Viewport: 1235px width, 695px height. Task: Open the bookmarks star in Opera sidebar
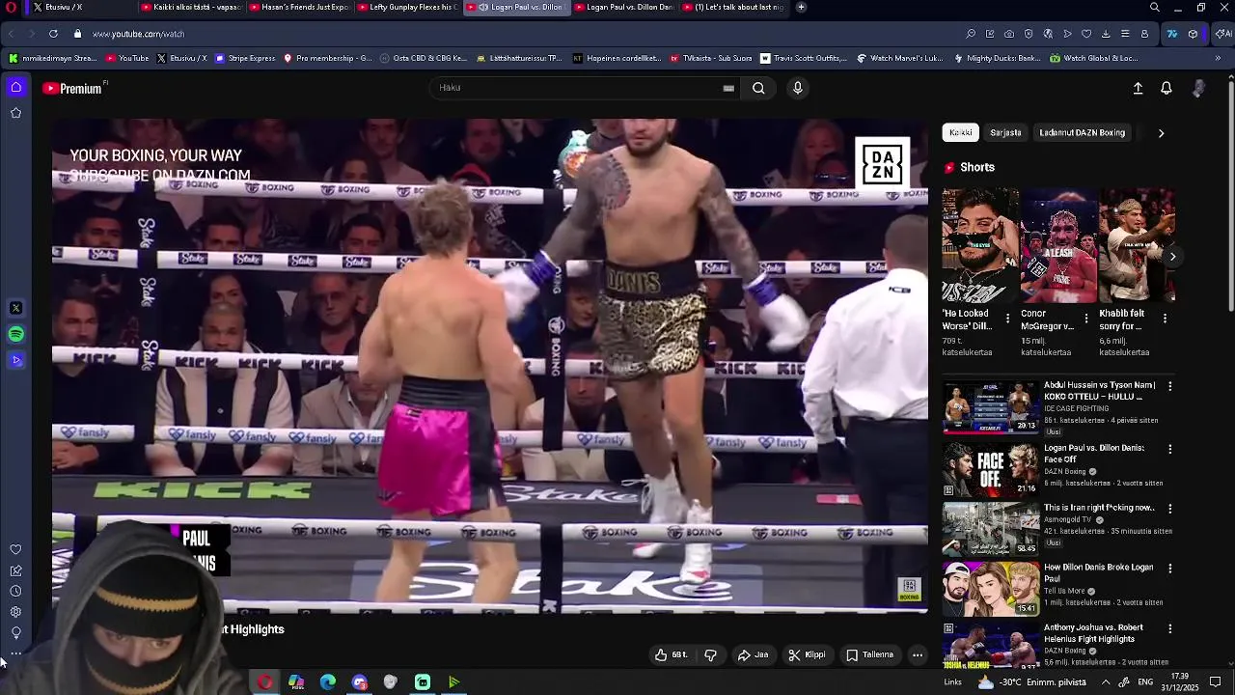coord(15,113)
